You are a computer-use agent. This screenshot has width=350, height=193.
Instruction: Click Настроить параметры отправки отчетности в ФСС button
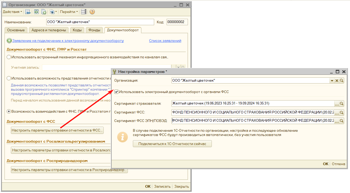click(x=57, y=130)
